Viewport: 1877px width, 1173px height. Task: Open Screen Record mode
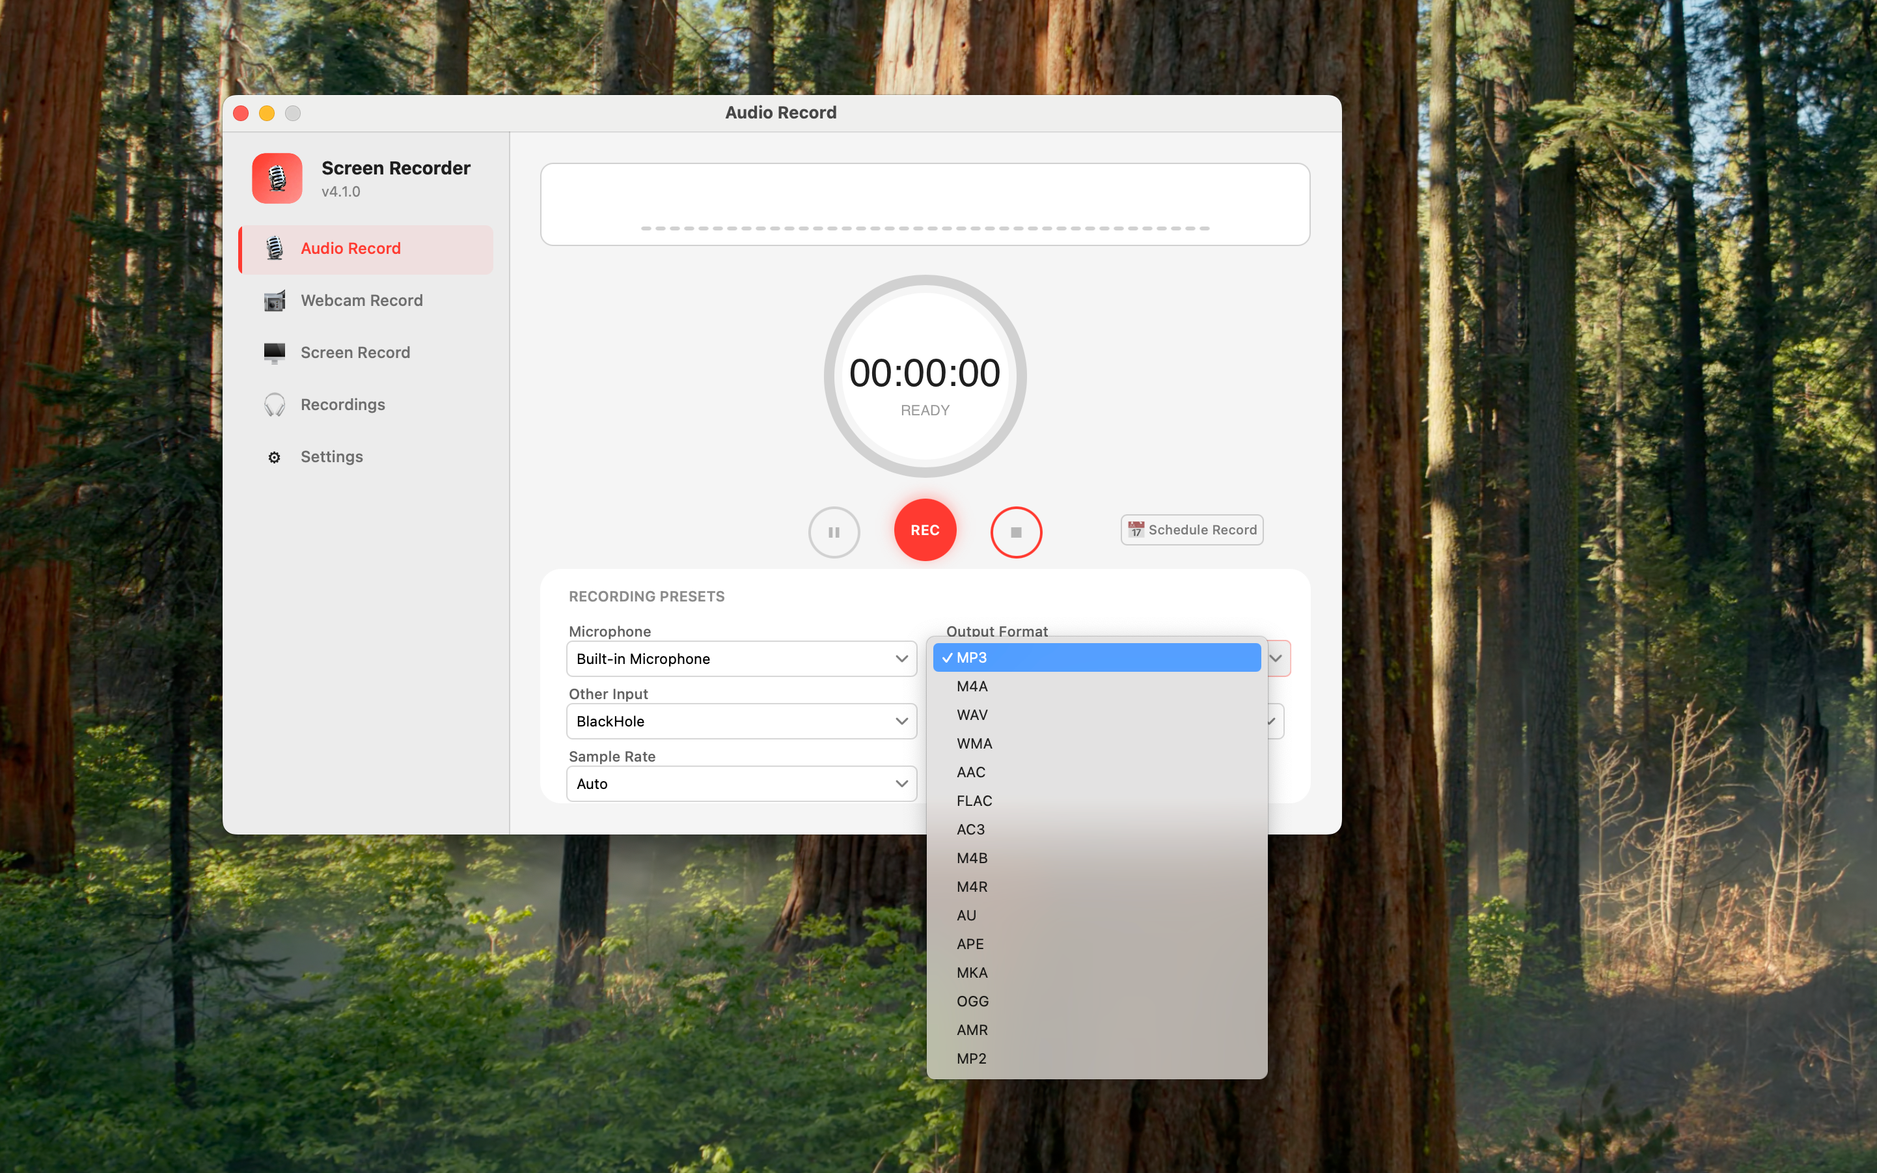coord(366,353)
